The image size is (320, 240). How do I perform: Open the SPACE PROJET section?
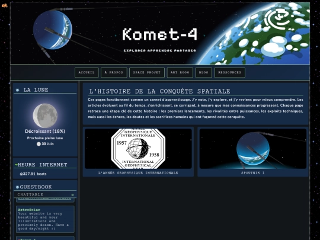click(x=147, y=73)
